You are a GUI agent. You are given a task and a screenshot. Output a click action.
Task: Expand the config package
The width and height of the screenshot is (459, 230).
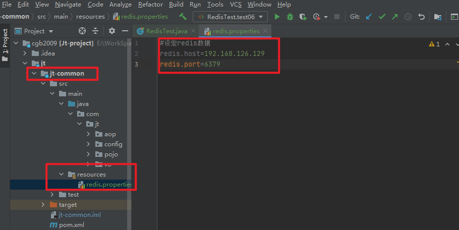click(88, 144)
